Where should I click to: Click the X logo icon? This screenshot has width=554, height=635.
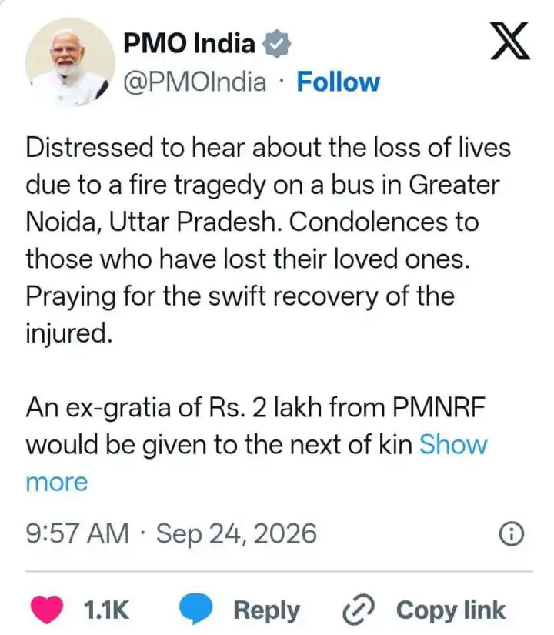510,42
